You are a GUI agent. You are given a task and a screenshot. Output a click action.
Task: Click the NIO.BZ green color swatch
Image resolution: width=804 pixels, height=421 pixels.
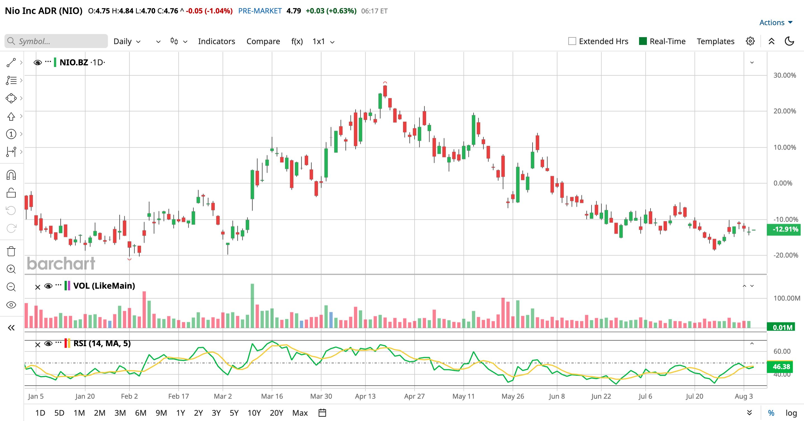click(x=55, y=62)
